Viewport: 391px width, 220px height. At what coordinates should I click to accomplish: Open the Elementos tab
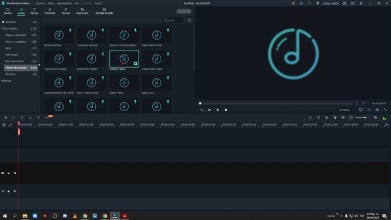[82, 11]
